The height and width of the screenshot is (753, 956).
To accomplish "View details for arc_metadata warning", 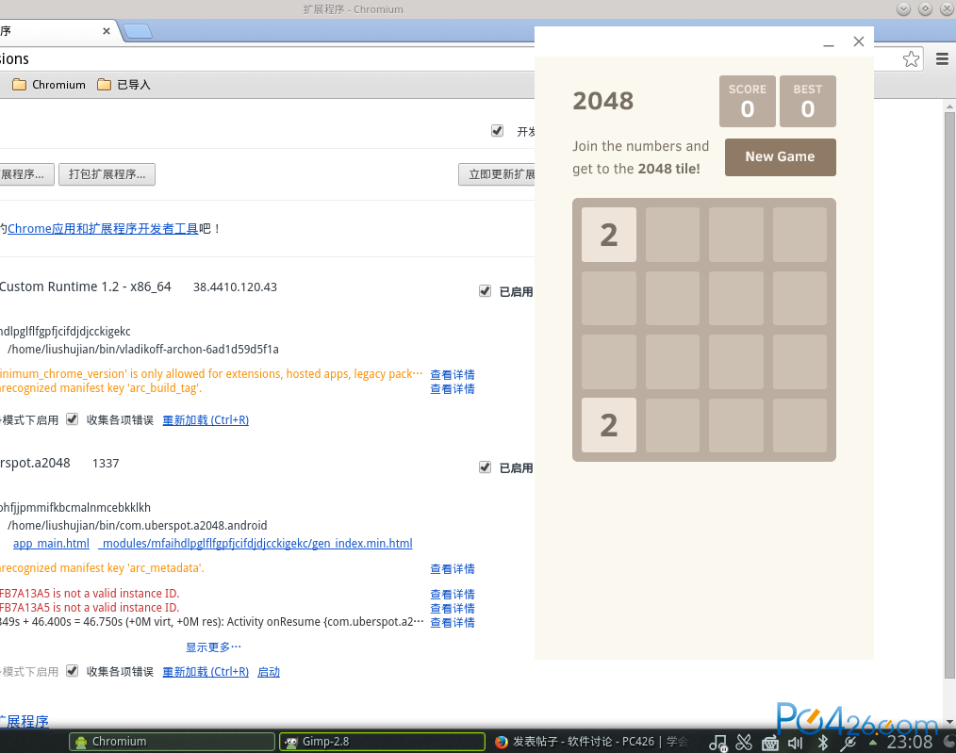I will point(453,569).
